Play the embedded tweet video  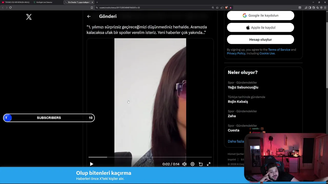click(x=91, y=164)
